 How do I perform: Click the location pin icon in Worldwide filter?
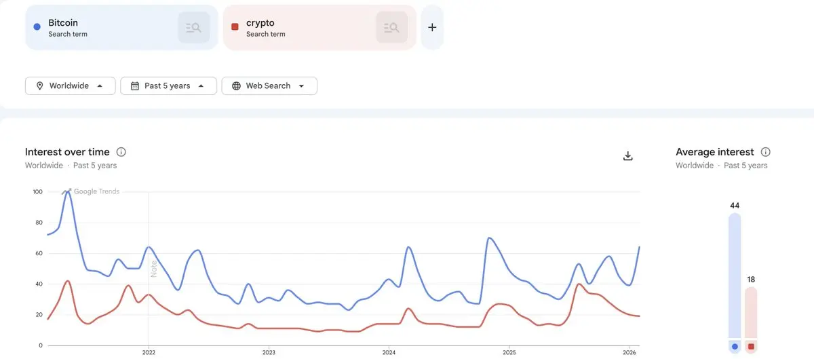click(x=39, y=86)
